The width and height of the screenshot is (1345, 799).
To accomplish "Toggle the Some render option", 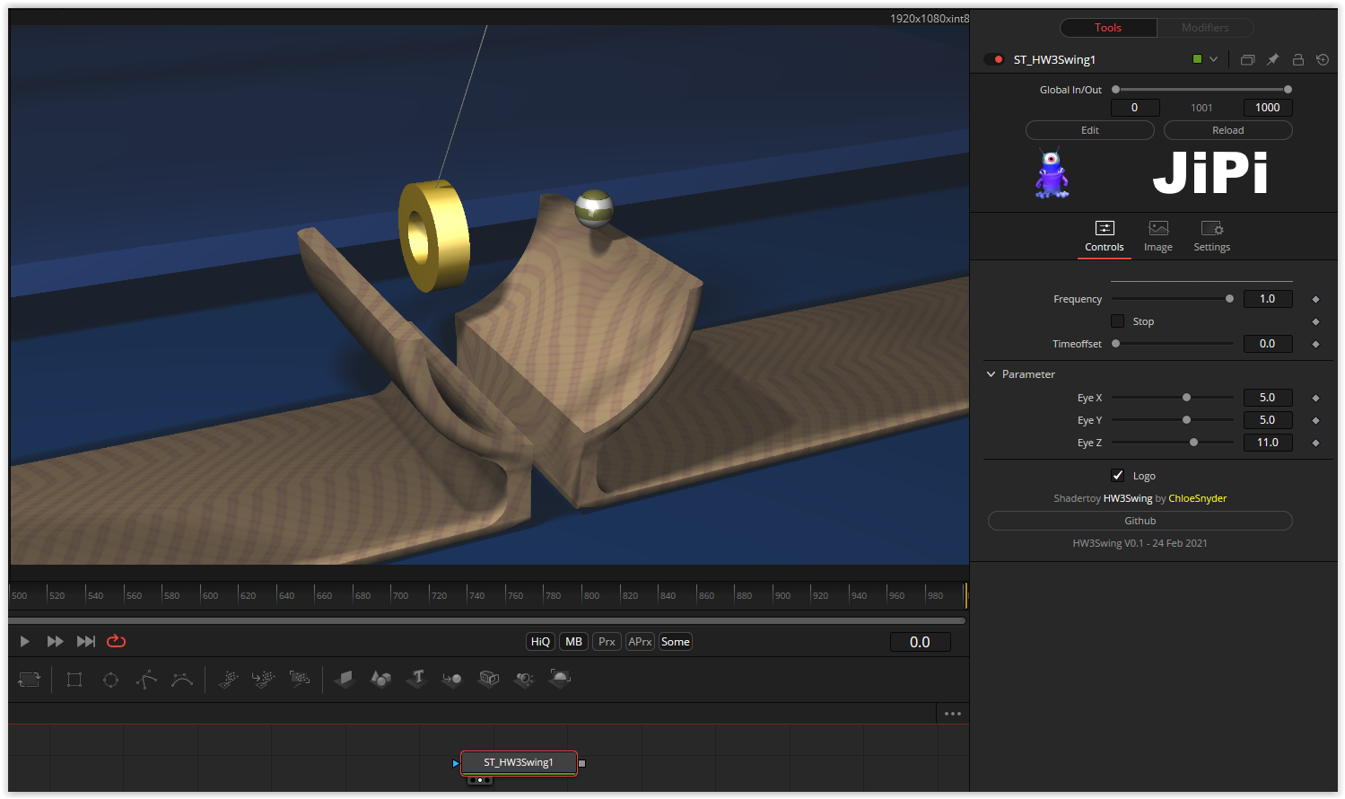I will click(676, 642).
